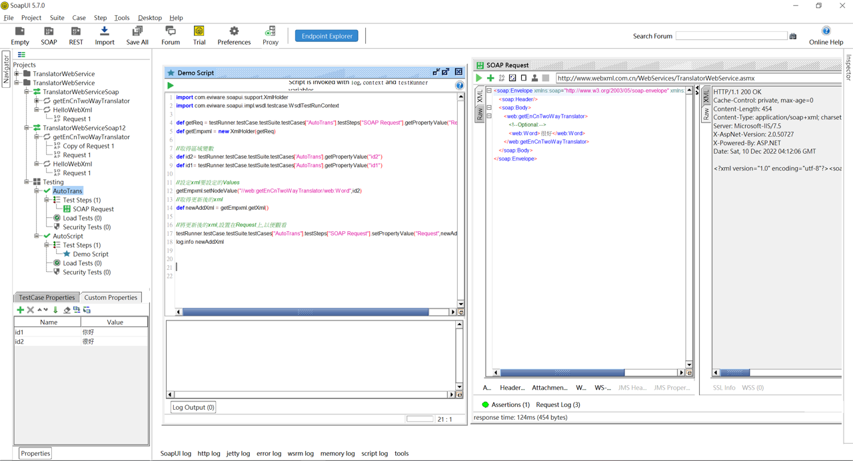Collapse the Testing test suite node

tap(27, 182)
